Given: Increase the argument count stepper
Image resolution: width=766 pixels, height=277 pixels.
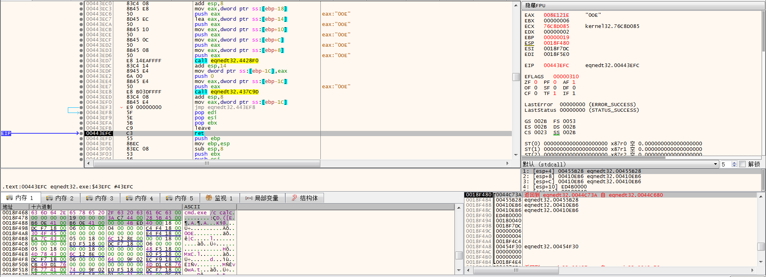Looking at the screenshot, I should coord(734,163).
